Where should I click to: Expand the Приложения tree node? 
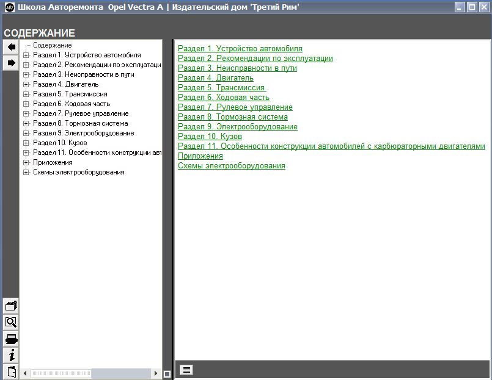(x=26, y=162)
